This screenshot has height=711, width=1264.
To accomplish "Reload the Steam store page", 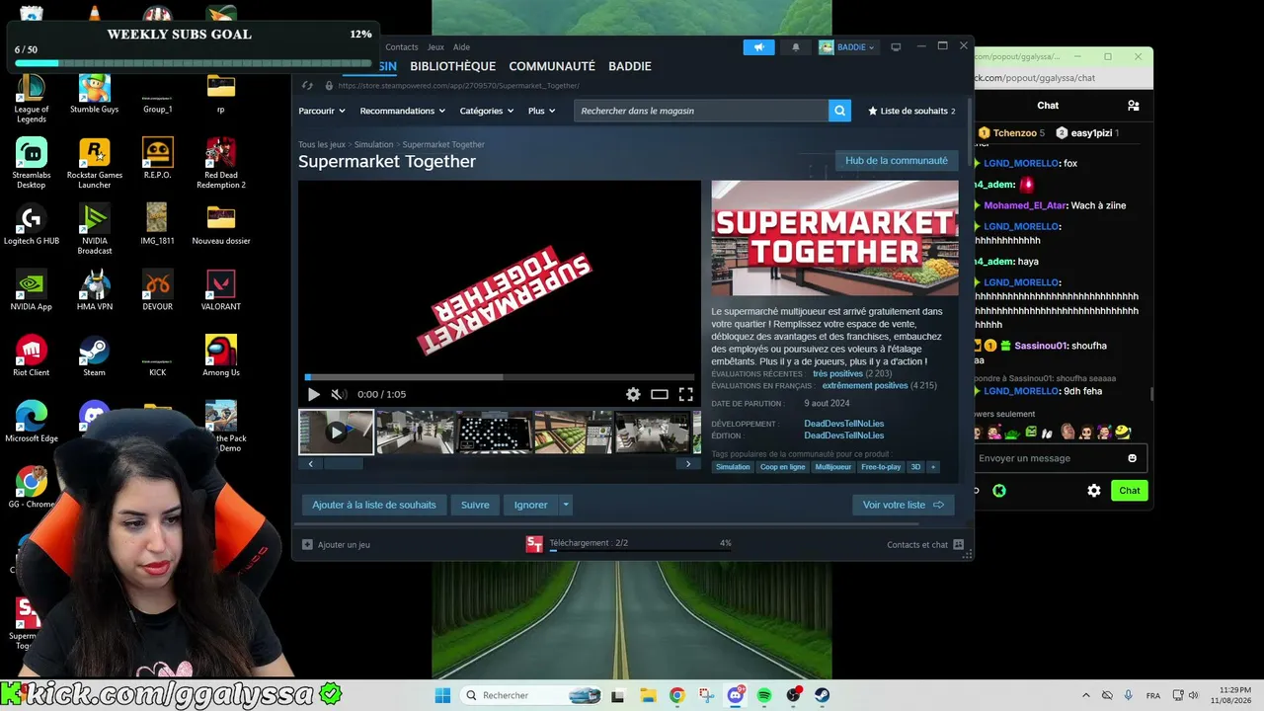I will click(307, 86).
